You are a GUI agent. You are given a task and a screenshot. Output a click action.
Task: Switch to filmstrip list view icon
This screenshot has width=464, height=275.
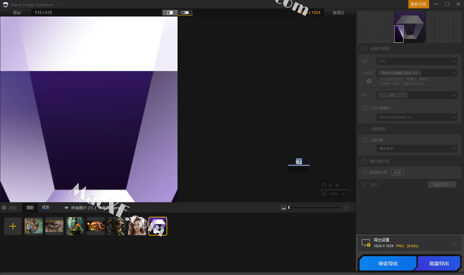pyautogui.click(x=46, y=207)
